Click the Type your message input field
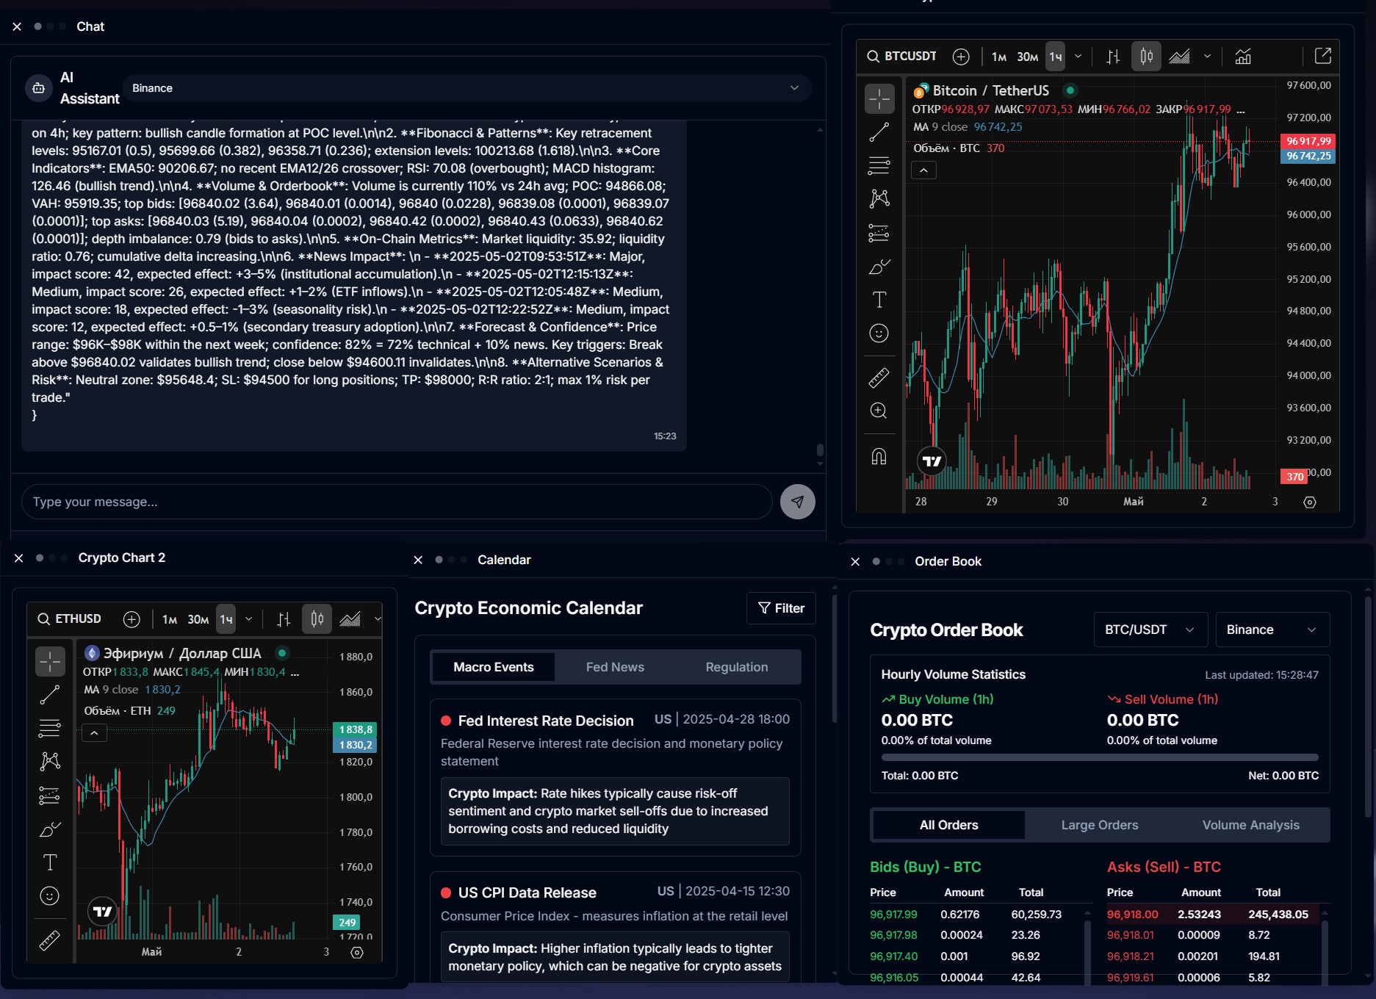Screen dimensions: 1376x999 coord(397,502)
